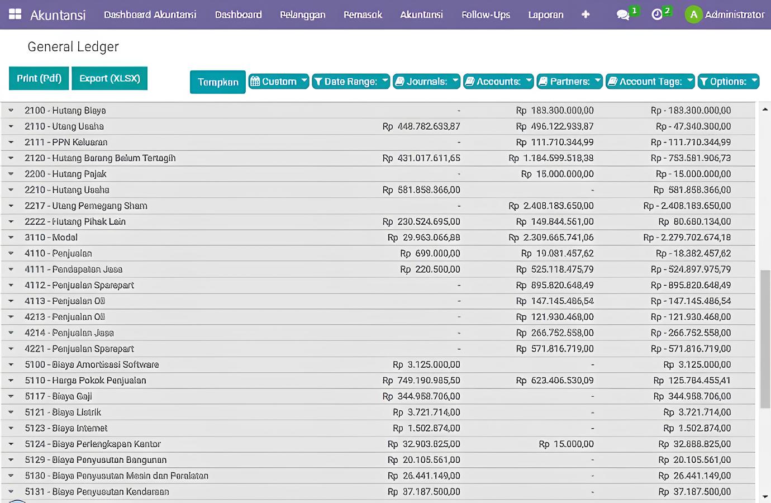Open the Journals filter dropdown
Viewport: 771px width, 503px height.
pos(426,82)
